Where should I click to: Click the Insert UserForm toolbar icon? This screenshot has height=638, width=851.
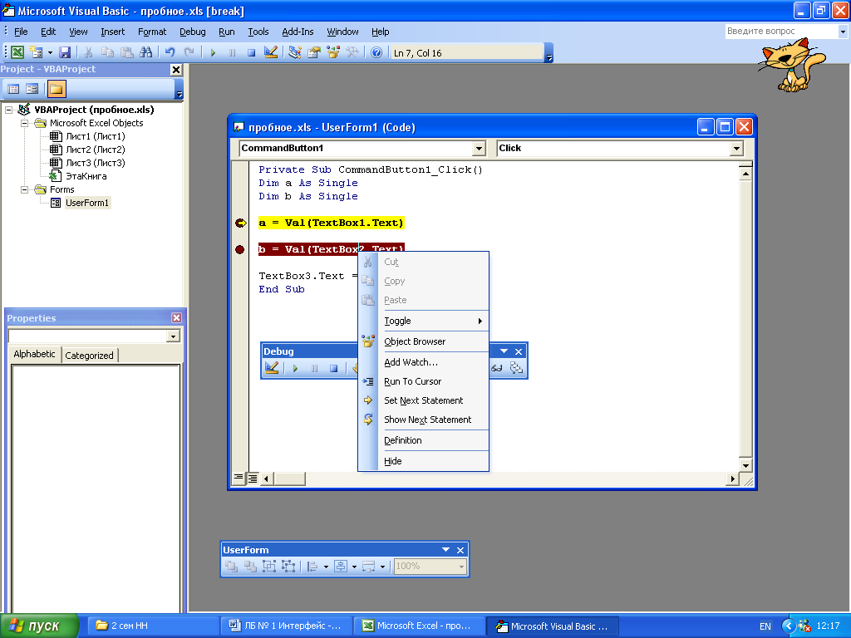click(x=37, y=52)
